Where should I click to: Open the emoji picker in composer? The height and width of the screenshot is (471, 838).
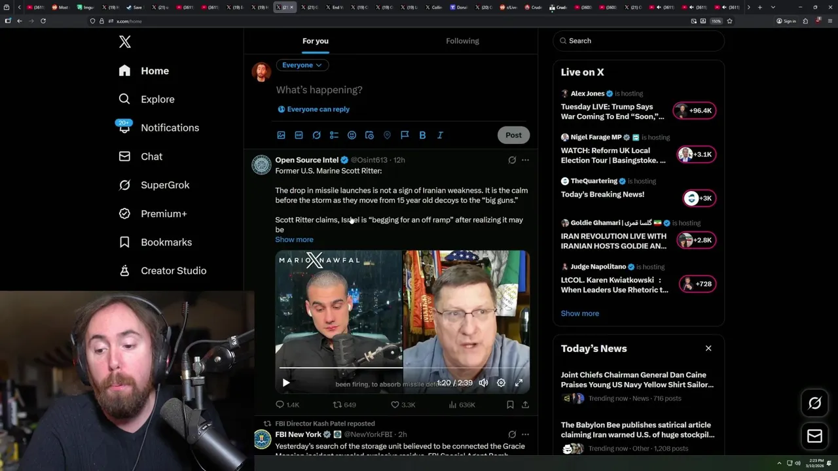point(352,135)
